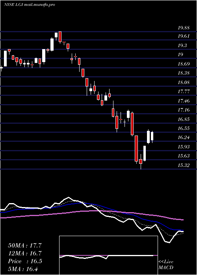This screenshot has height=275, width=197.
Task: Click the 5MA : 16.4 readout
Action: click(x=23, y=269)
